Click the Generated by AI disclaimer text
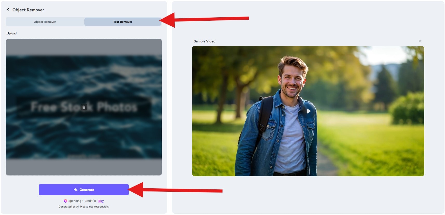The image size is (445, 215). point(84,207)
